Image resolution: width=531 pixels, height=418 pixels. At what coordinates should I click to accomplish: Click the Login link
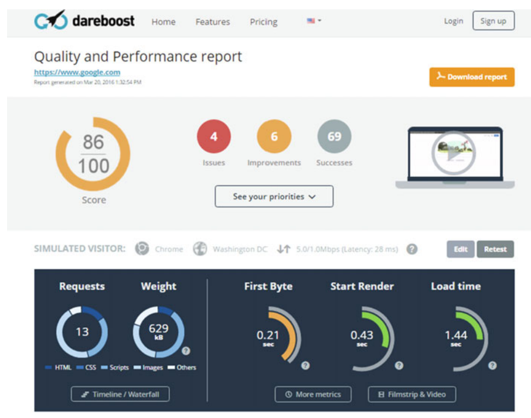pos(454,21)
